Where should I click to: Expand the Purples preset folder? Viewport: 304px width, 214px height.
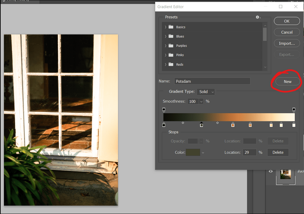click(x=166, y=46)
